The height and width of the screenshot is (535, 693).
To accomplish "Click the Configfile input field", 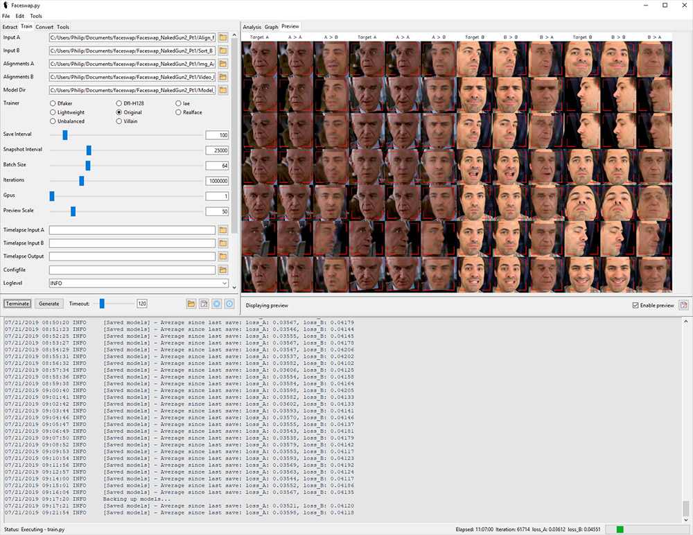I will pyautogui.click(x=132, y=270).
